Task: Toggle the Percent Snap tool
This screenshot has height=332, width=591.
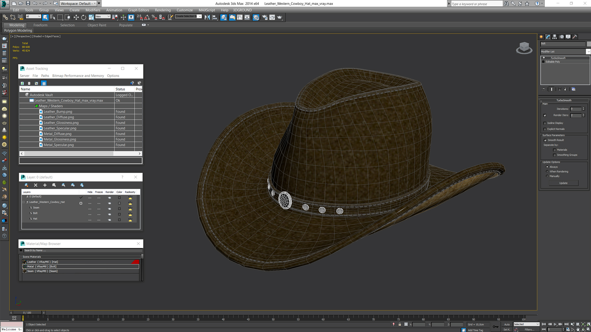Action: (155, 17)
